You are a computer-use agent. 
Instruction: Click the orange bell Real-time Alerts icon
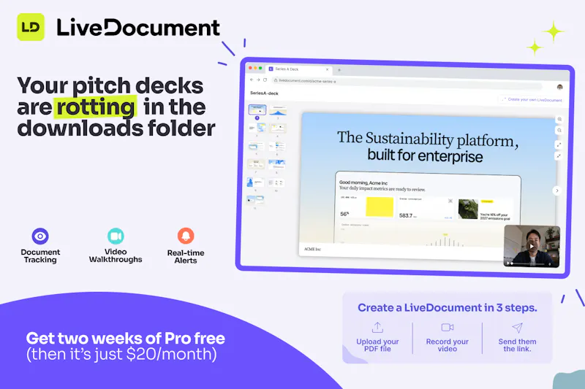click(186, 236)
